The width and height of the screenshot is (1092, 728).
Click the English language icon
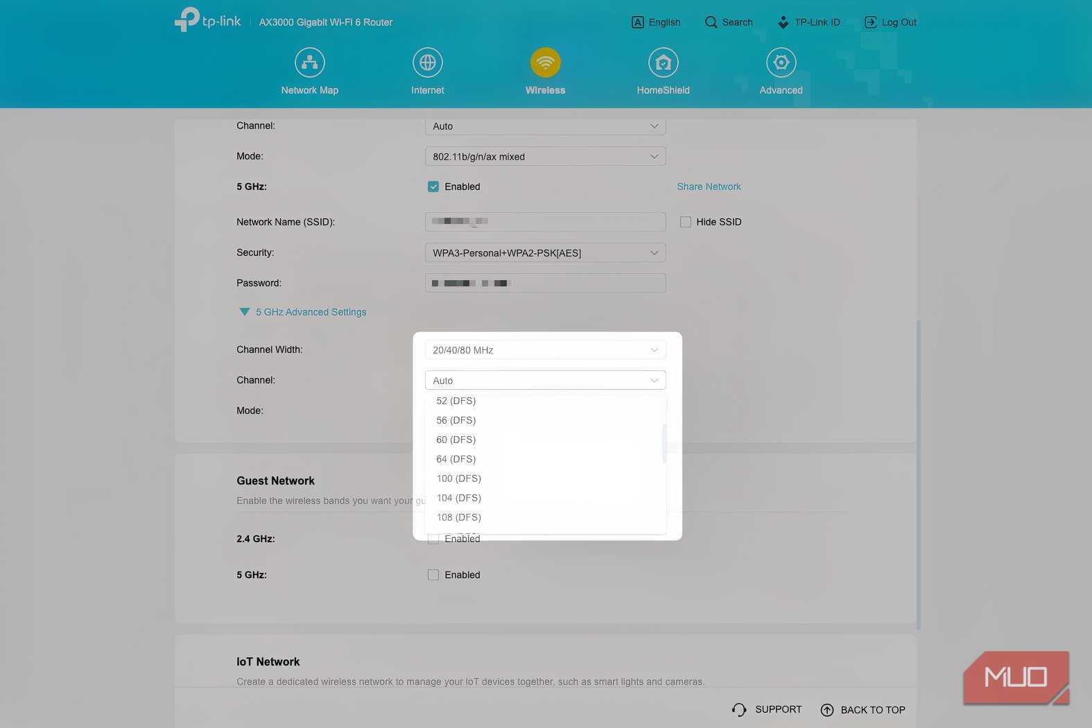coord(638,22)
